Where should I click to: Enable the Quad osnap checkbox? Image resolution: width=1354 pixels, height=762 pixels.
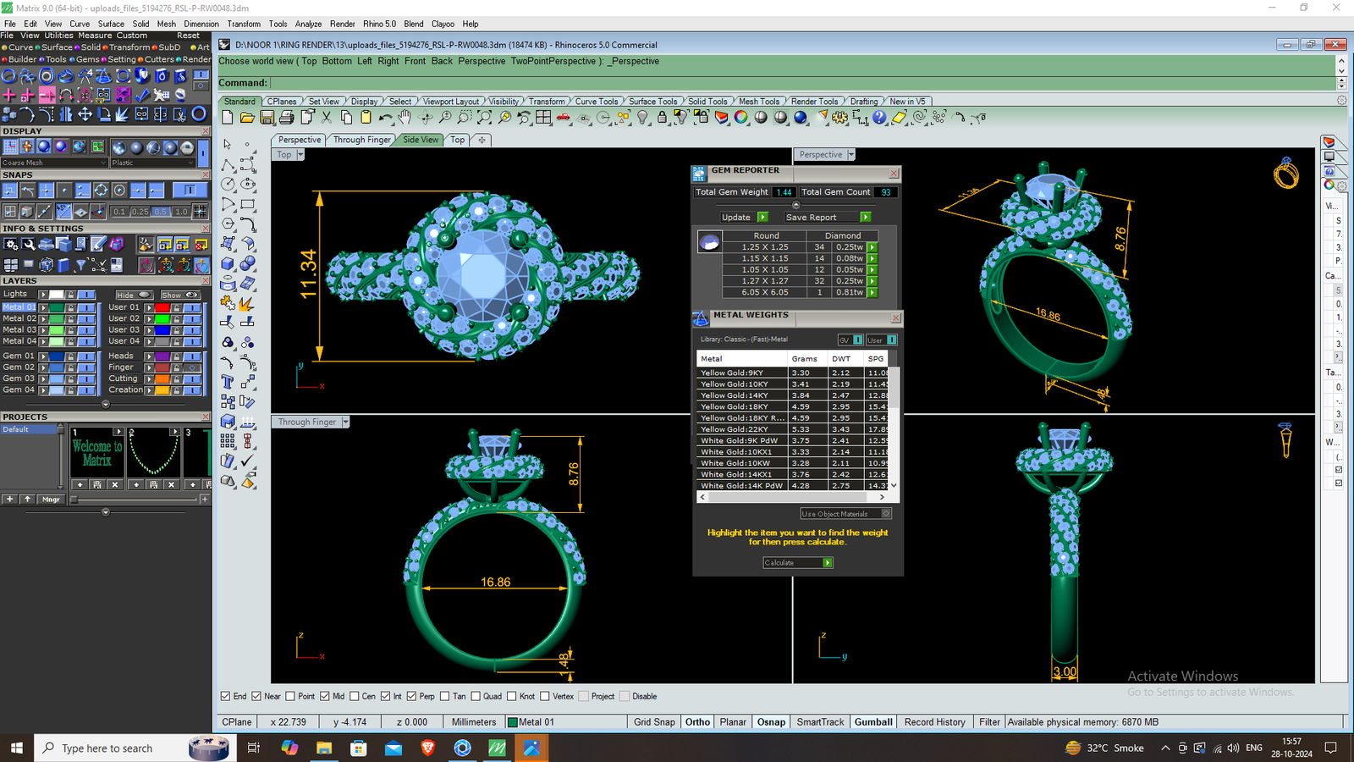(476, 696)
